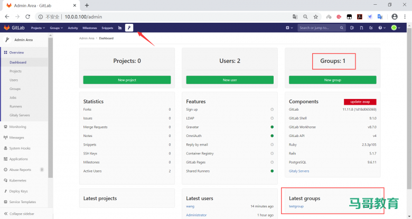This screenshot has height=219, width=412.
Task: Open Gitaly Servers in the sidebar
Action: pyautogui.click(x=20, y=115)
